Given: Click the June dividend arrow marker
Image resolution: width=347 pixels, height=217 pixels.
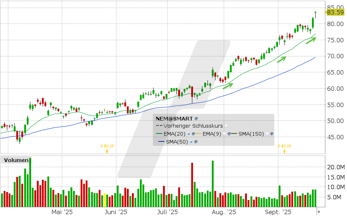Looking at the screenshot, I should click(107, 152).
